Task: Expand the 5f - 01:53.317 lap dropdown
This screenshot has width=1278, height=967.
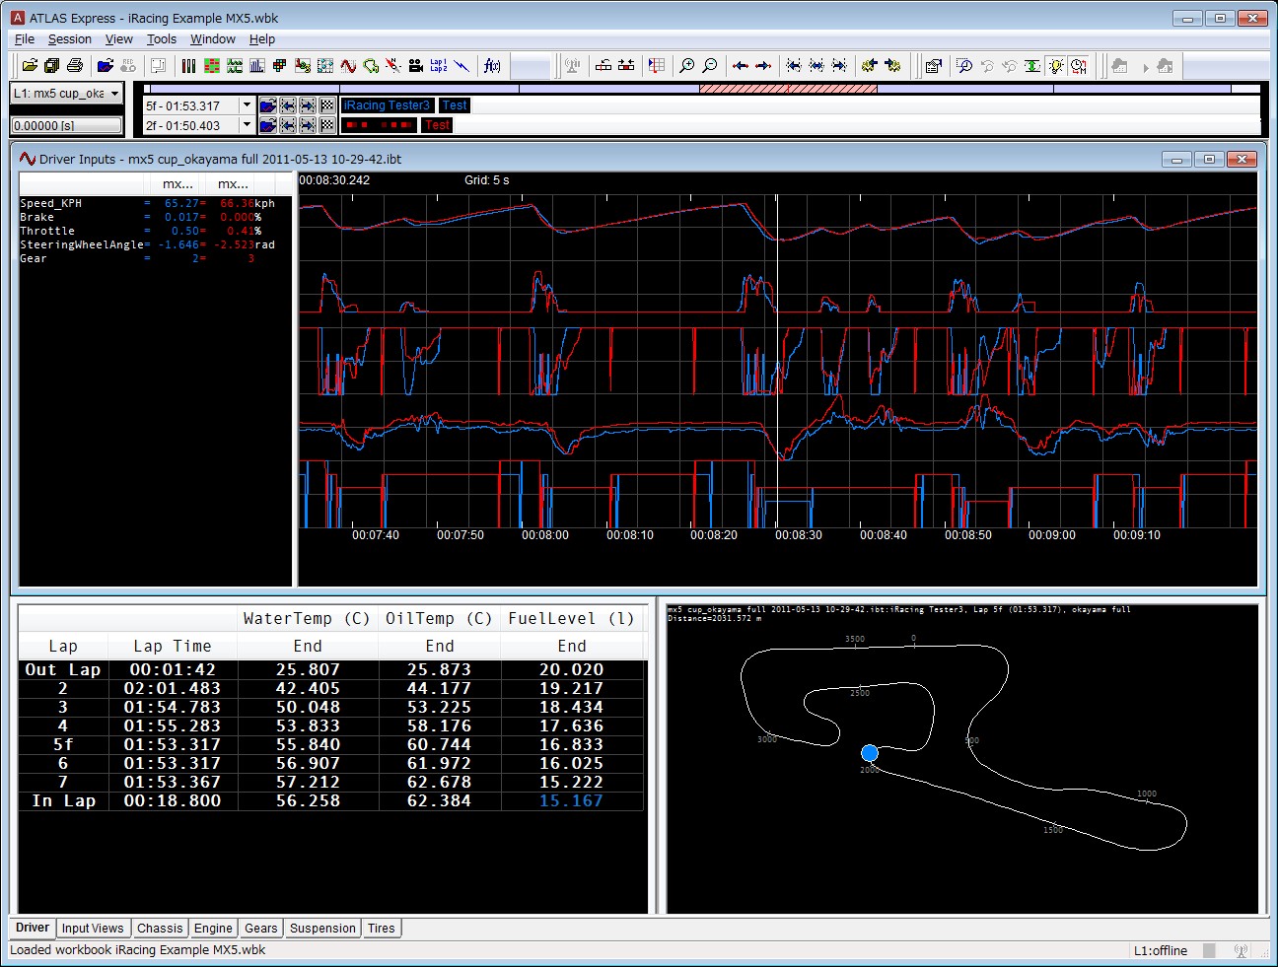Action: [x=247, y=105]
